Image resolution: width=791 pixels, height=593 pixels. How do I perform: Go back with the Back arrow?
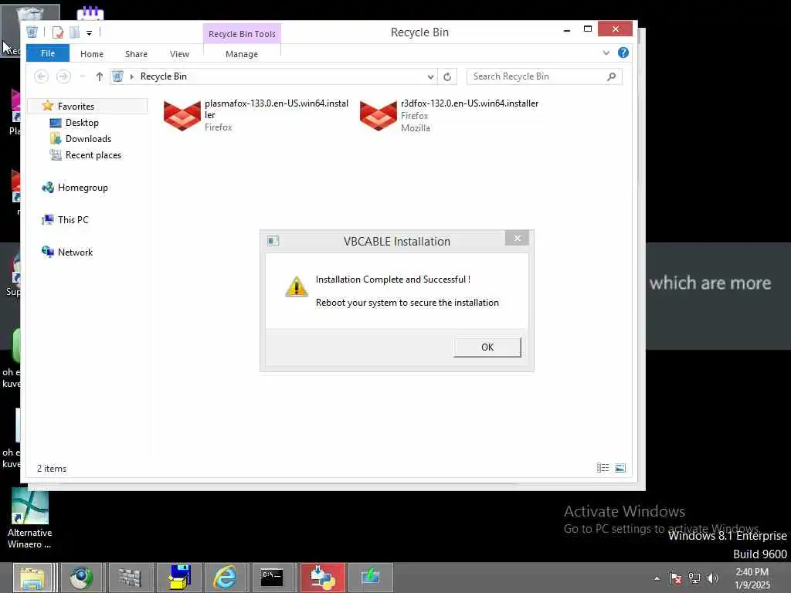42,76
